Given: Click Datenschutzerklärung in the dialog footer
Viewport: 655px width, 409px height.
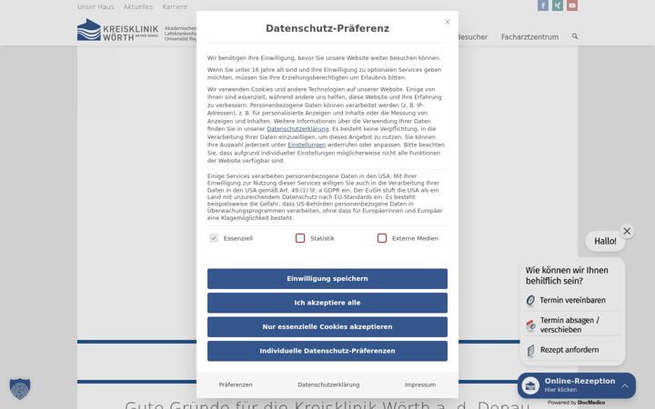Looking at the screenshot, I should click(x=328, y=384).
